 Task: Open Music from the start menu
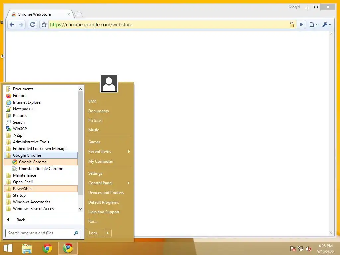109,130
